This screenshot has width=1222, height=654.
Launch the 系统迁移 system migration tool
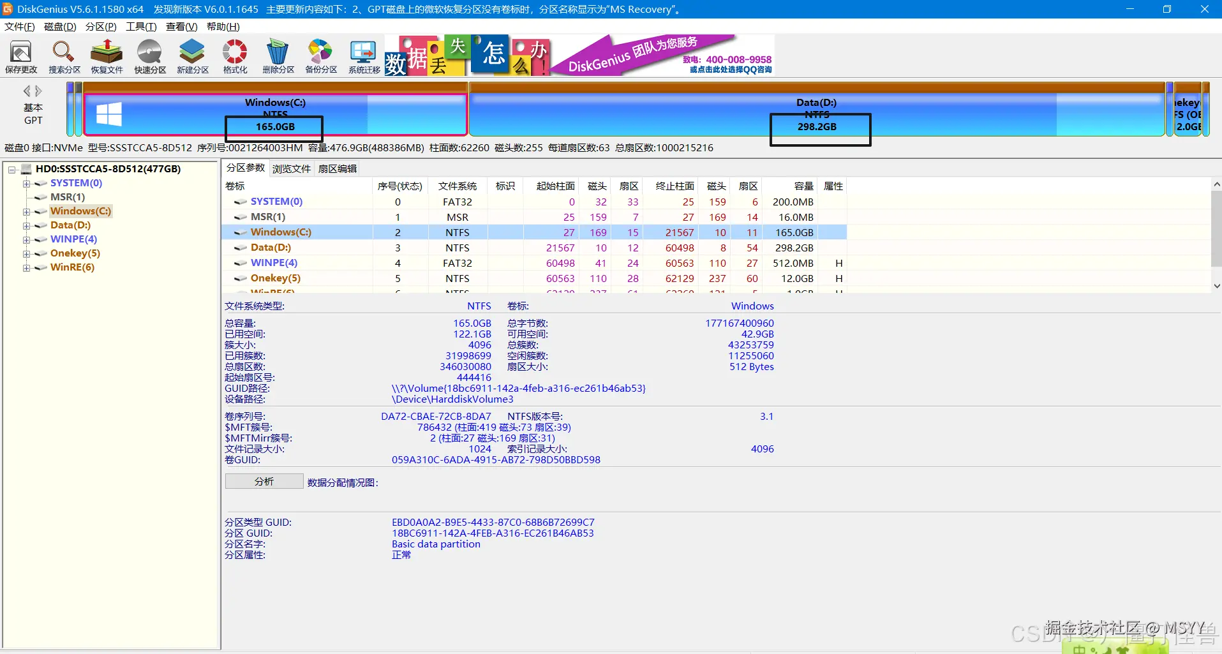click(x=364, y=57)
